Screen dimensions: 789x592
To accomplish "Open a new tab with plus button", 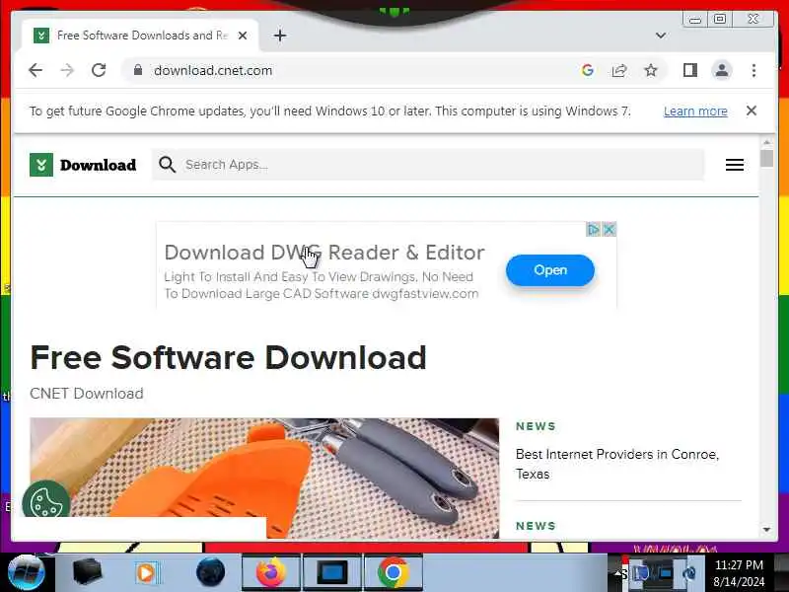I will 280,36.
